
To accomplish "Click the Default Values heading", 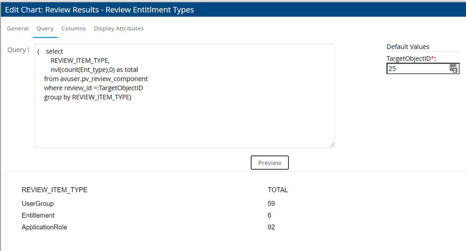I will pos(408,47).
